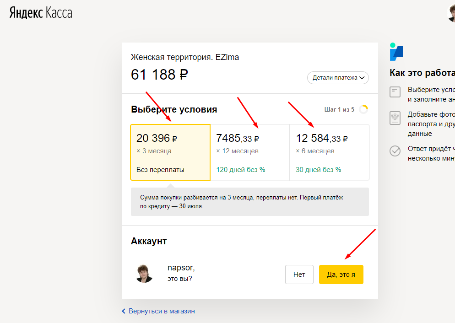Click the Аккаунт heading
Viewport: 455px width, 323px height.
pos(149,241)
